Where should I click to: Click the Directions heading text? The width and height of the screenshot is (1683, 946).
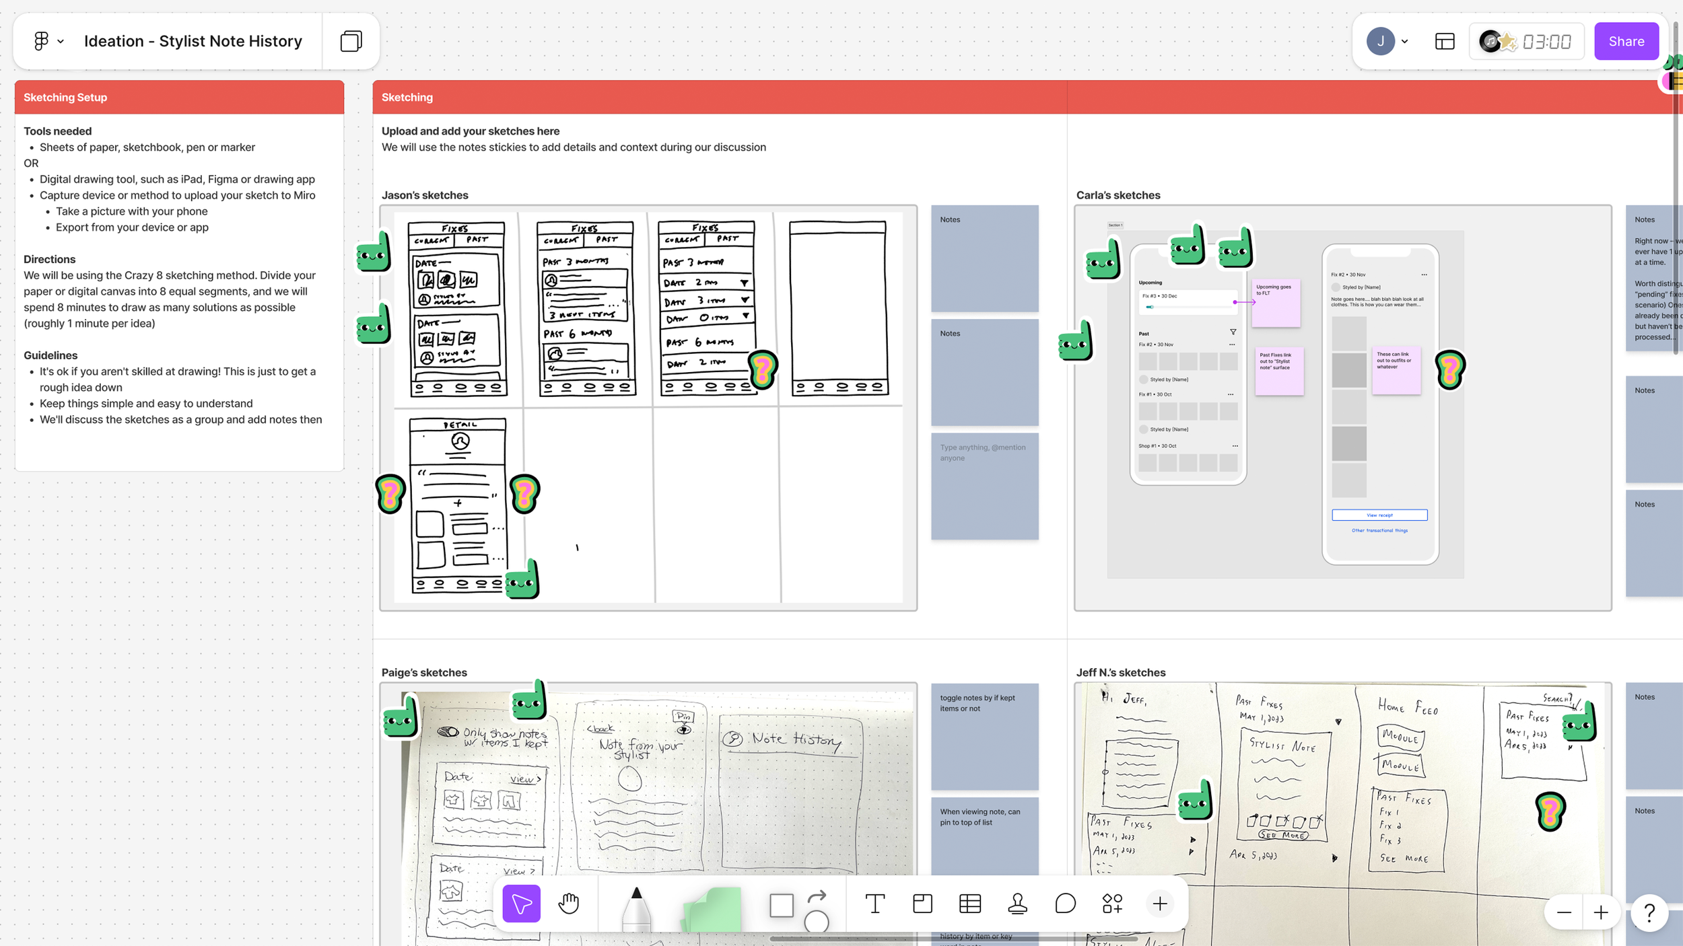click(49, 259)
